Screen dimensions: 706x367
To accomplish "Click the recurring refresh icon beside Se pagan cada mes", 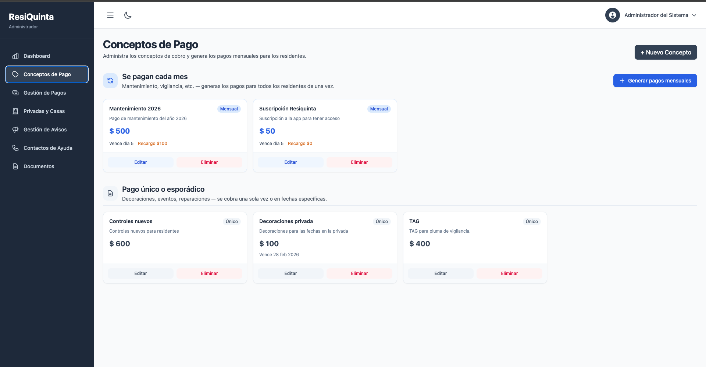I will coord(110,81).
